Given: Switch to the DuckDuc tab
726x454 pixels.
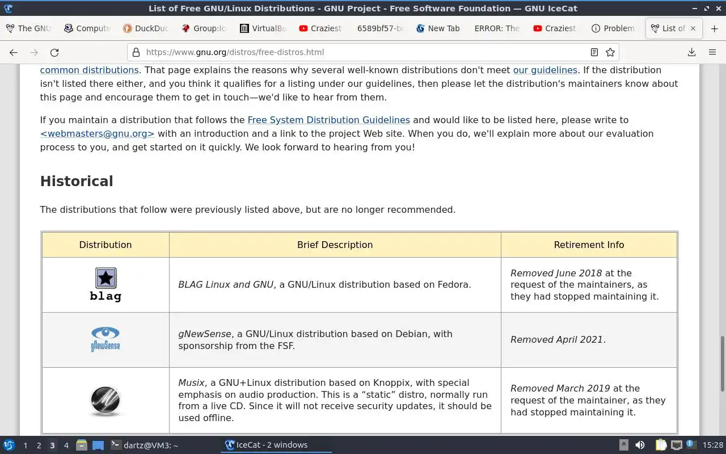Looking at the screenshot, I should click(146, 28).
